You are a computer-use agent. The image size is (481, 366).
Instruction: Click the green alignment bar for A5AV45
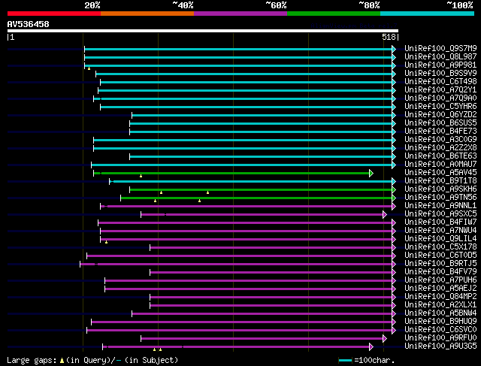[231, 174]
